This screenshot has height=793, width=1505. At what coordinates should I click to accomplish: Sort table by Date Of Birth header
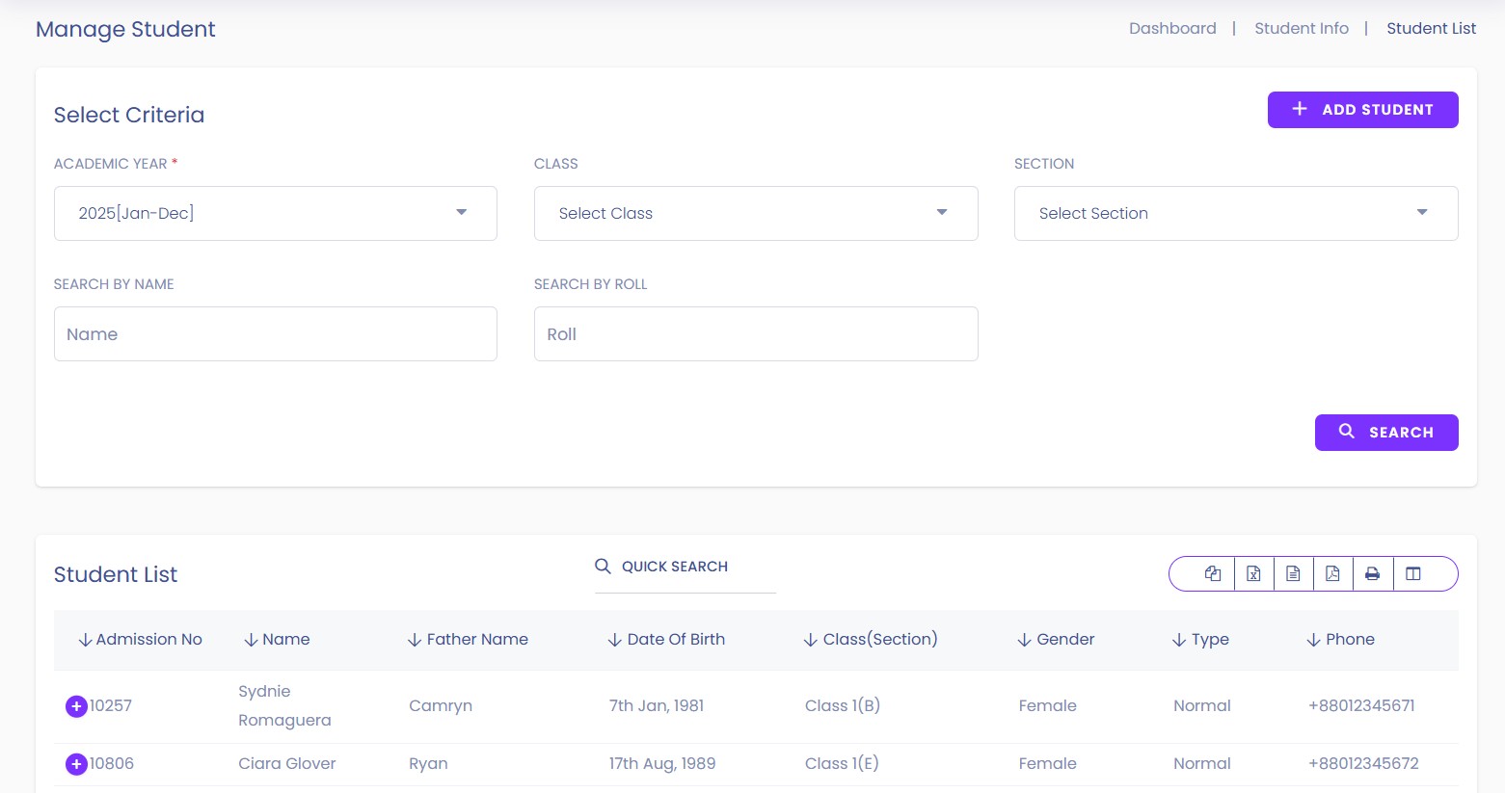tap(675, 640)
